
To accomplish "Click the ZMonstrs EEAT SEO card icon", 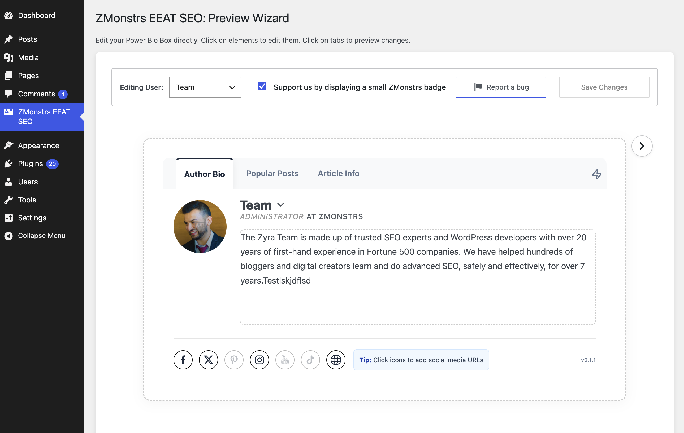I will click(8, 112).
